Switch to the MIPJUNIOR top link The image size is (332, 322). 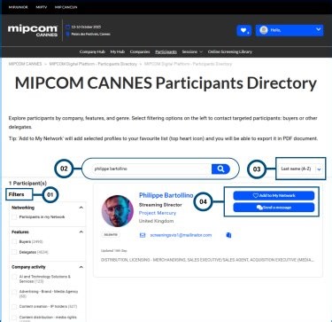tap(19, 7)
